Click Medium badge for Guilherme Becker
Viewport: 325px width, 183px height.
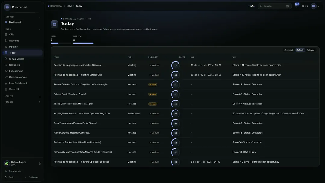coord(154,143)
